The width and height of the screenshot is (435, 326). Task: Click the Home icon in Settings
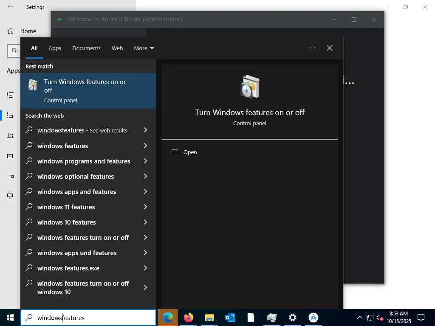11,31
